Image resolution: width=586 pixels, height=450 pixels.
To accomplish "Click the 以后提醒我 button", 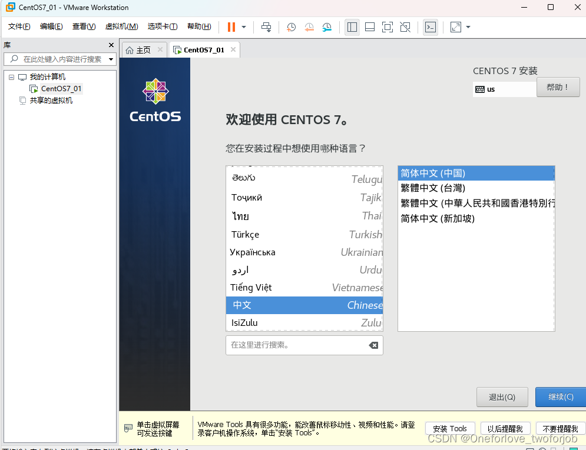I will [x=505, y=428].
